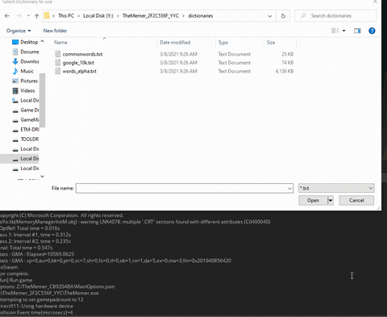Click the forward navigation arrow
Viewport: 387px width, 317px height.
(x=19, y=16)
